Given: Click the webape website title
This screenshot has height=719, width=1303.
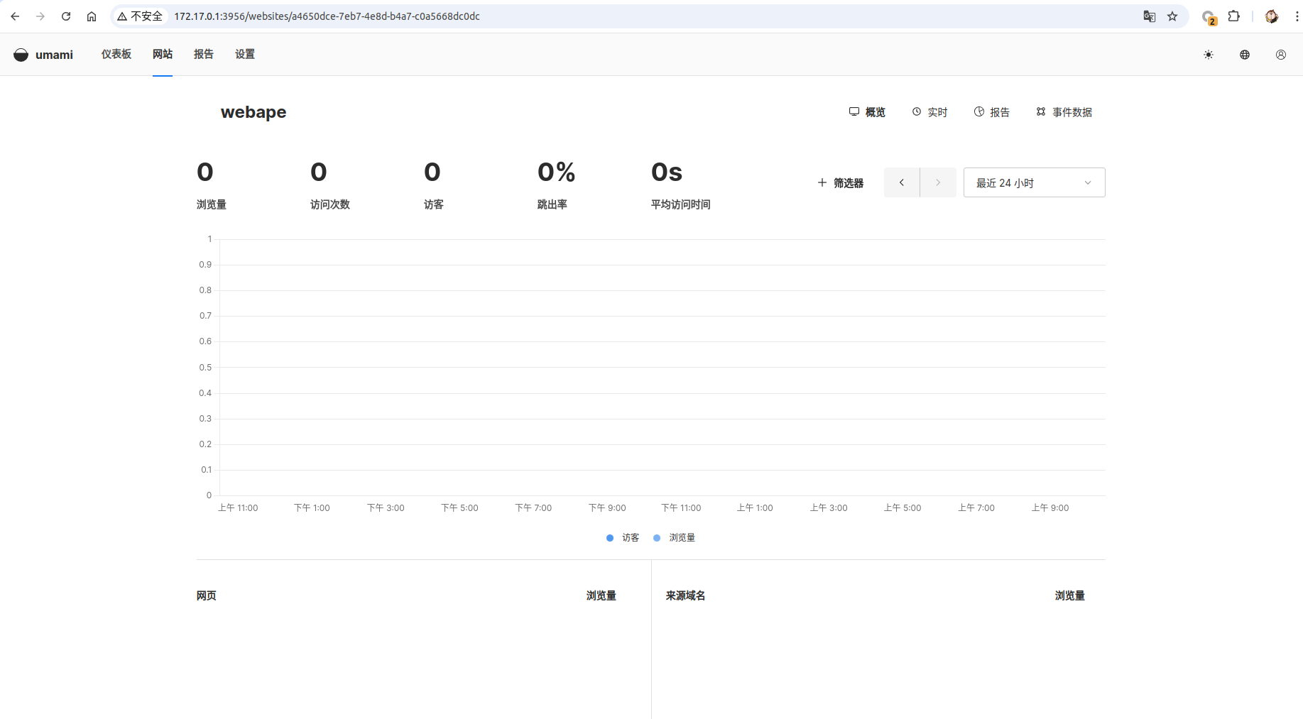Looking at the screenshot, I should 253,112.
